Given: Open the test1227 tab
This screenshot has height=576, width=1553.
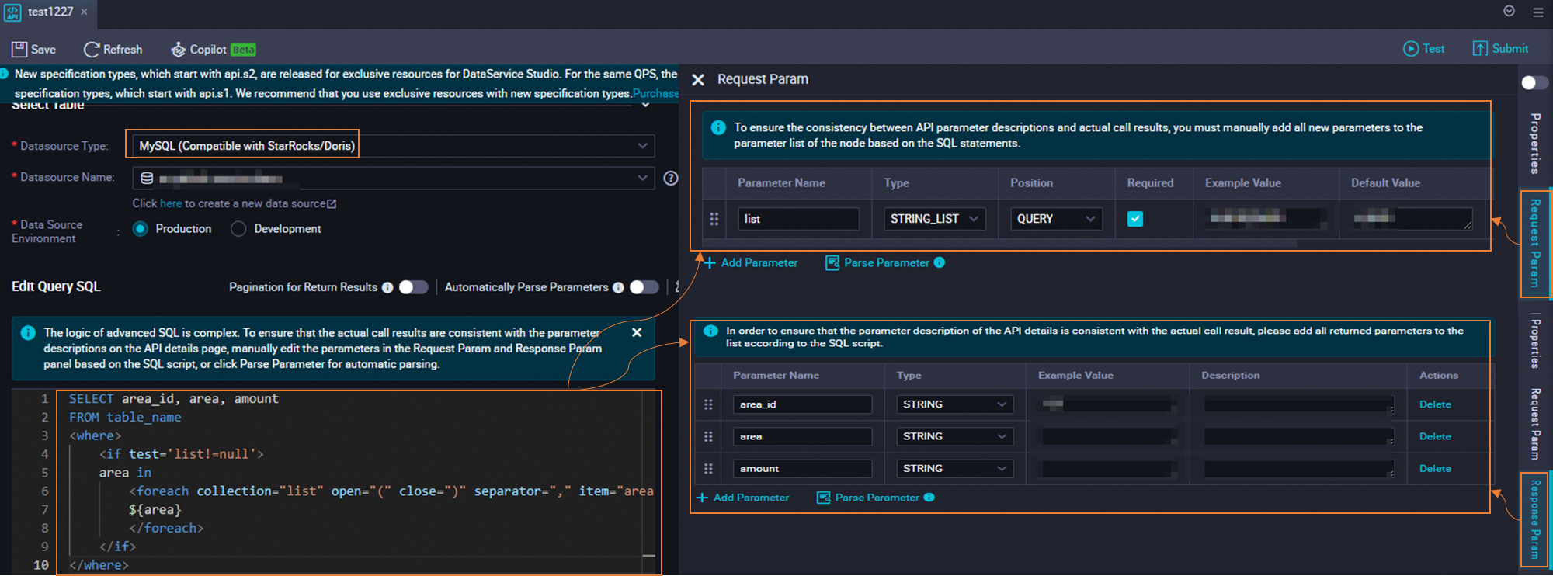Looking at the screenshot, I should click(50, 12).
